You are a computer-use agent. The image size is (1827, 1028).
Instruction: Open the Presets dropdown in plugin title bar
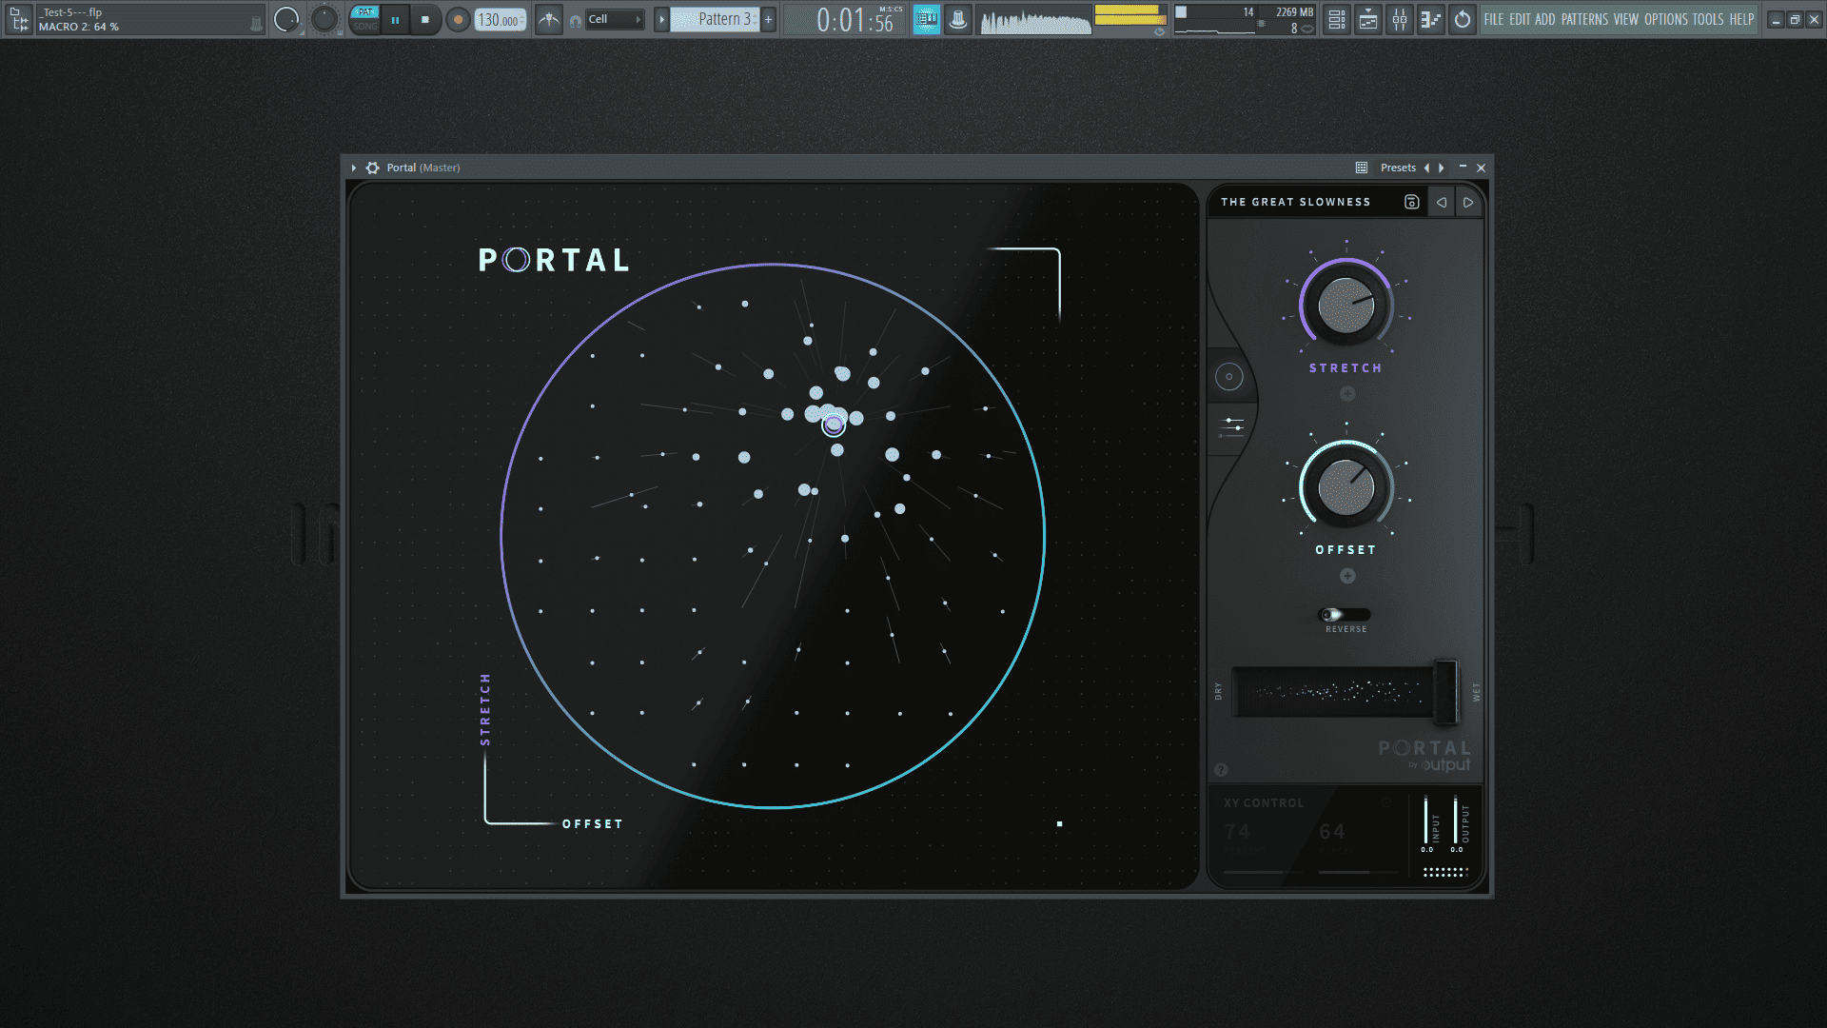(x=1398, y=168)
